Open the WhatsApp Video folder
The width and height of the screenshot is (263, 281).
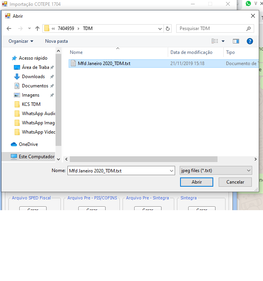[39, 132]
